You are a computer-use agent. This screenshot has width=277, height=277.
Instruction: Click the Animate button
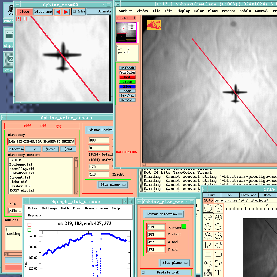point(99,11)
